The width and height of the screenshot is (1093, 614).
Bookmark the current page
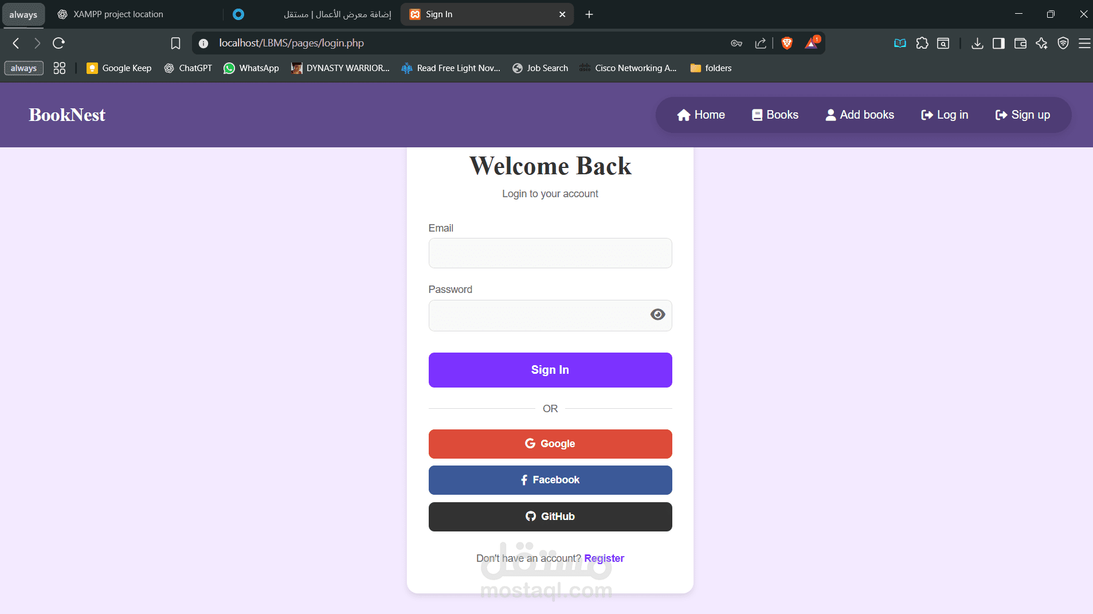[175, 43]
